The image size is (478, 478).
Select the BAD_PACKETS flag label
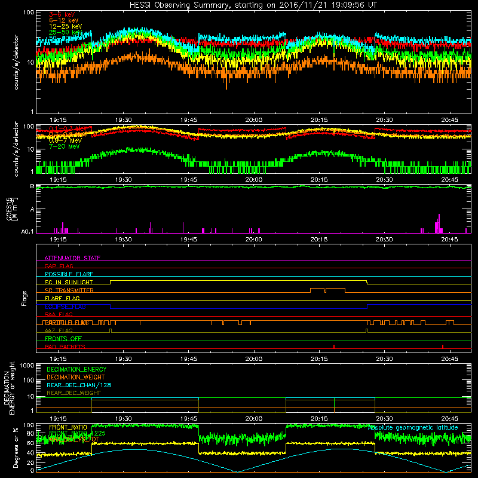[x=65, y=347]
